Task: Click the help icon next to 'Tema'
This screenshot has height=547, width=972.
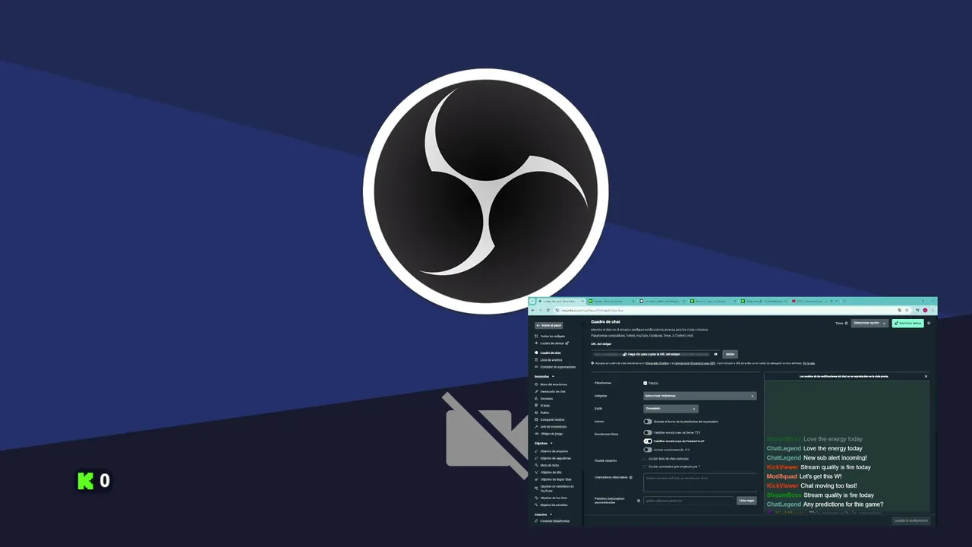Action: tap(846, 323)
